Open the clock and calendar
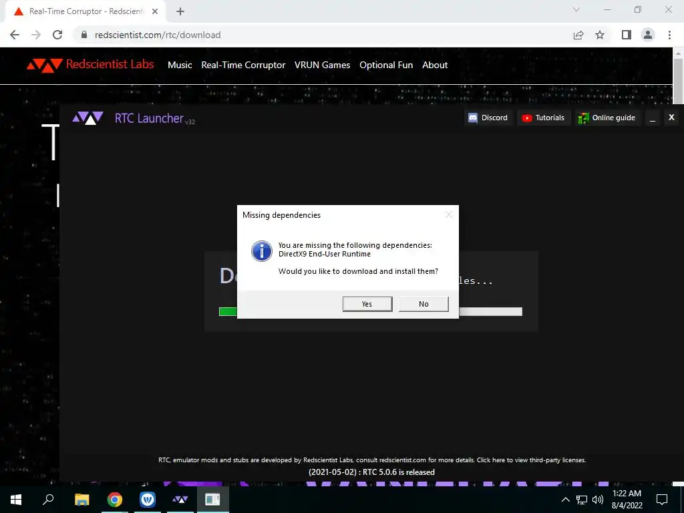 pyautogui.click(x=627, y=500)
